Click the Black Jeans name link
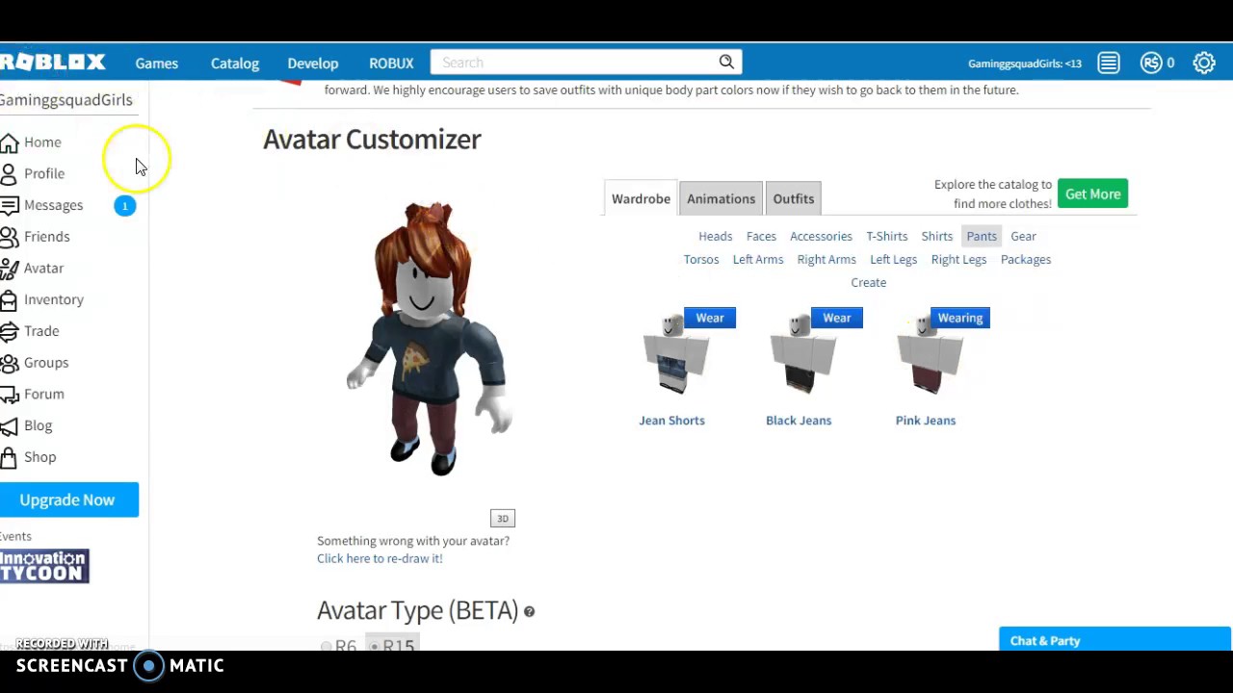The width and height of the screenshot is (1233, 693). click(799, 420)
